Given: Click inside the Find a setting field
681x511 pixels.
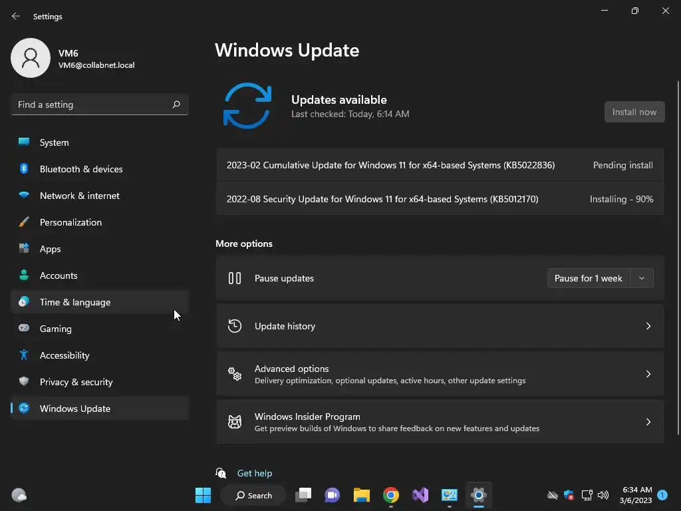Looking at the screenshot, I should click(x=100, y=104).
